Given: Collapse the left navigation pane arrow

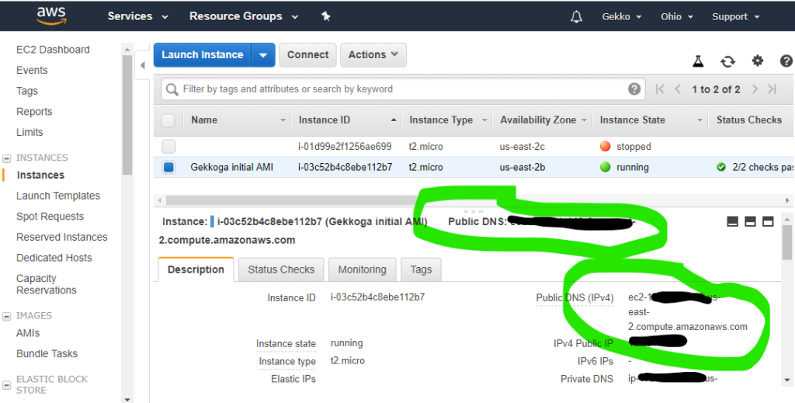Looking at the screenshot, I should 143,65.
